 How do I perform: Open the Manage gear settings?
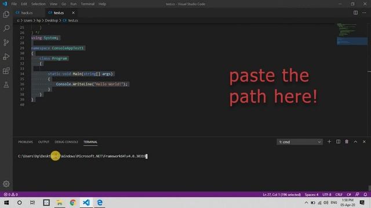(6, 184)
